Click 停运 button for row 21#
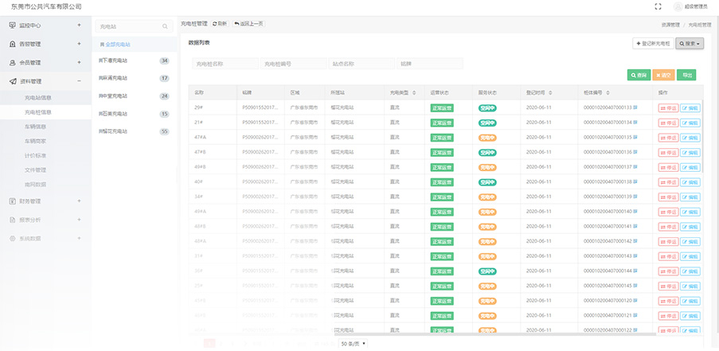 tap(668, 123)
